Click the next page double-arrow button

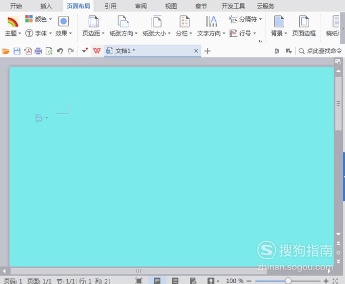click(339, 262)
